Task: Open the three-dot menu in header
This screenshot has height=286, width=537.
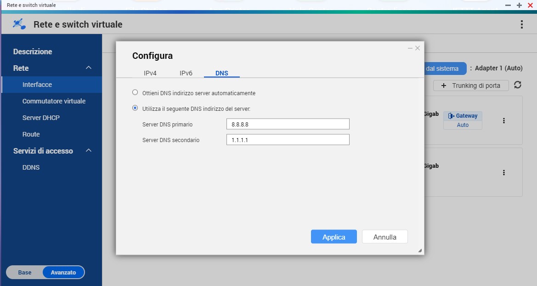Action: (521, 24)
